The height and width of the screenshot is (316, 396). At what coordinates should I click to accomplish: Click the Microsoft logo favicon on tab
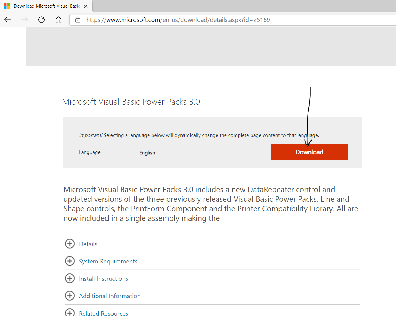point(7,6)
